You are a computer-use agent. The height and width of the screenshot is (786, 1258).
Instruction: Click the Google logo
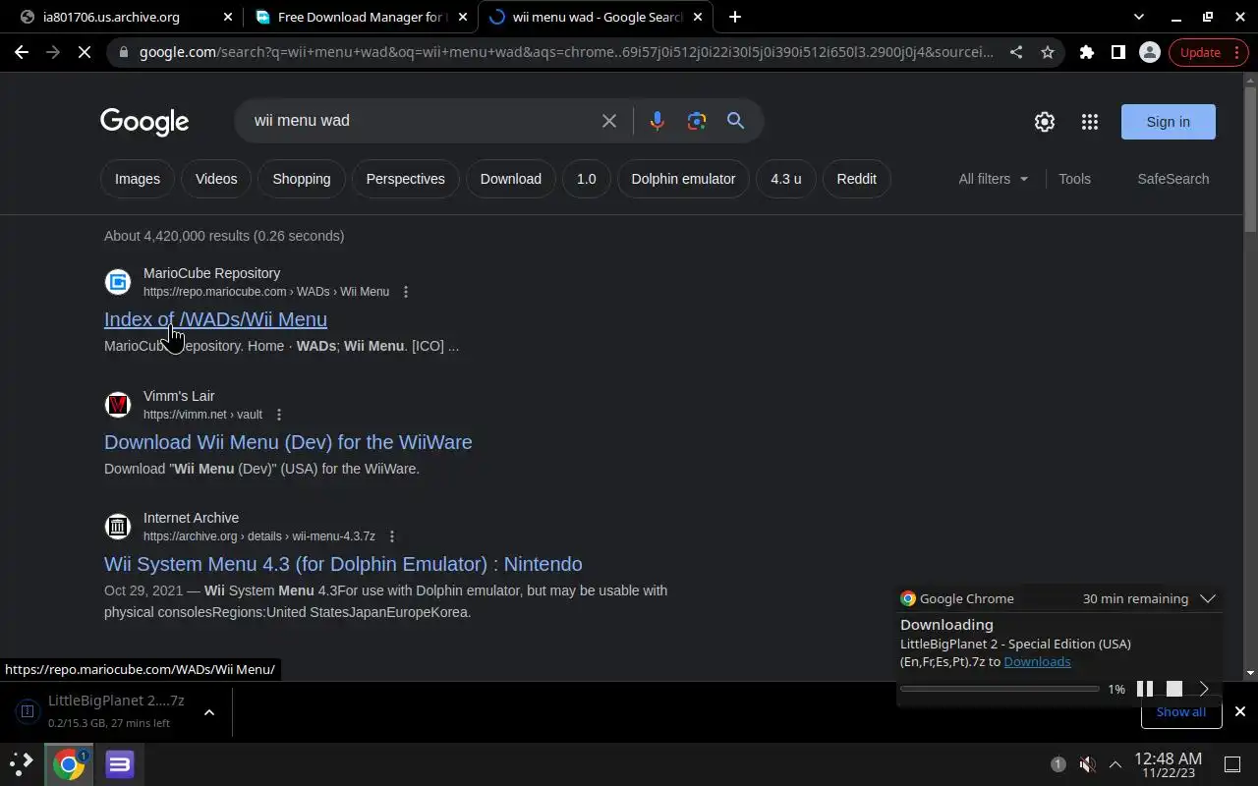click(x=144, y=122)
